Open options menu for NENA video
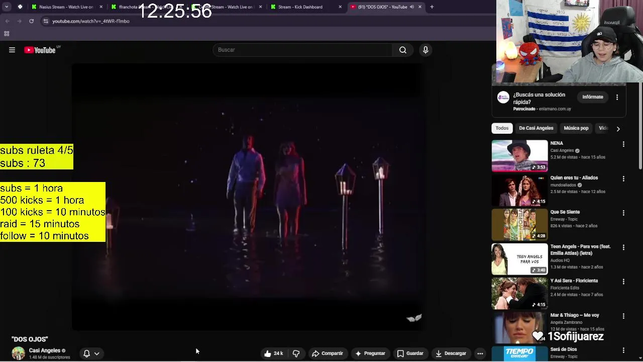The width and height of the screenshot is (643, 362). click(x=623, y=144)
